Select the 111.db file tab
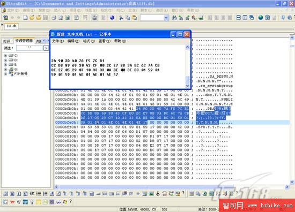Viewport: 295px width, 212px height. click(x=11, y=26)
